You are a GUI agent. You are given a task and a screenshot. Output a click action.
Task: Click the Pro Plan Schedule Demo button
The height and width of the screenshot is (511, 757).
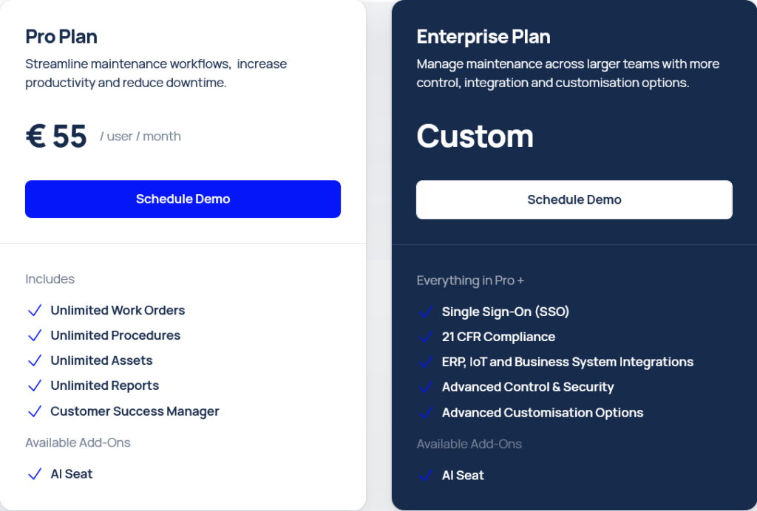183,199
